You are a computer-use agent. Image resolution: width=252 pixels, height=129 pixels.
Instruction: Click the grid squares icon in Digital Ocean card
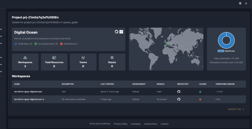121,32
